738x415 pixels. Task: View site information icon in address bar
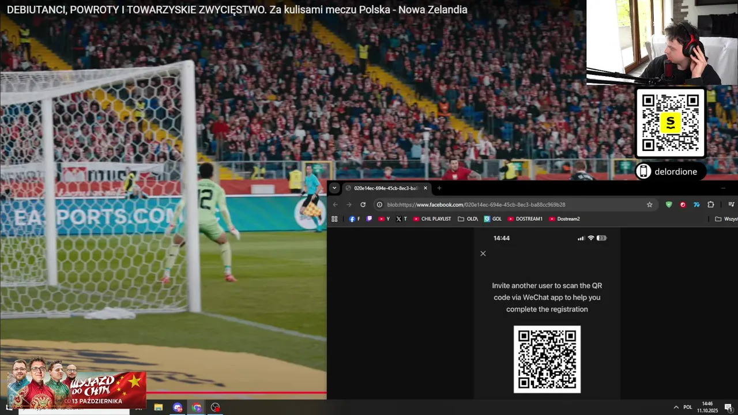379,205
